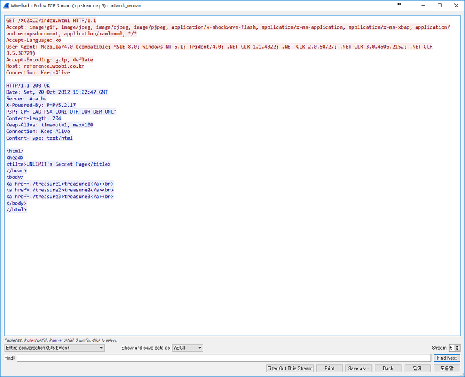Click the User-Agent: Mozilla/4.0 line

pyautogui.click(x=219, y=50)
